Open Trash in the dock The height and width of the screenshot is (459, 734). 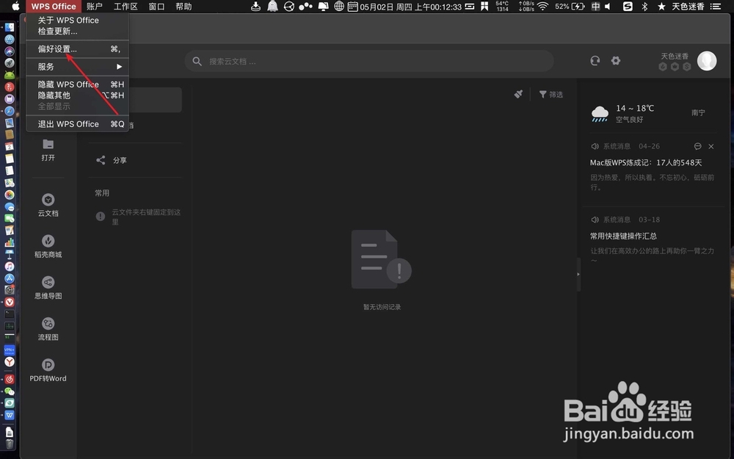[10, 444]
